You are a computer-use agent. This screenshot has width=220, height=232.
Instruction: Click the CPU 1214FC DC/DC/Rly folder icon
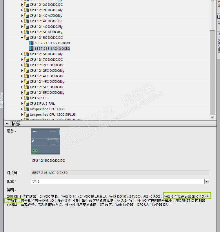tap(27, 82)
